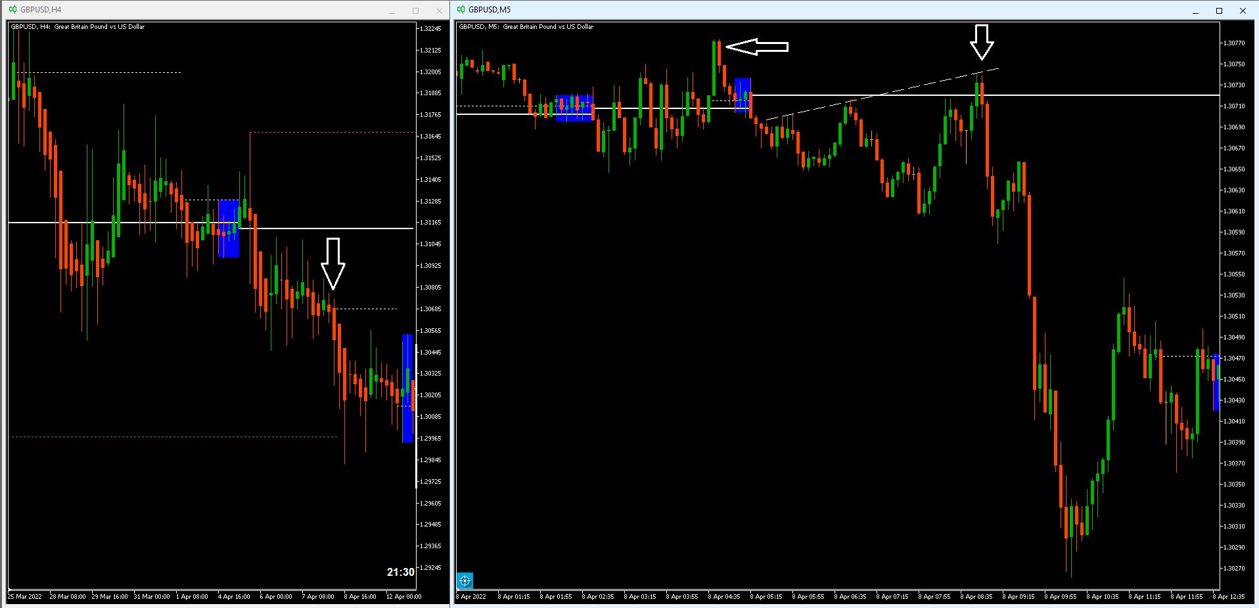Activate the GBPUSD,M5 window title
The image size is (1259, 608).
(x=490, y=10)
